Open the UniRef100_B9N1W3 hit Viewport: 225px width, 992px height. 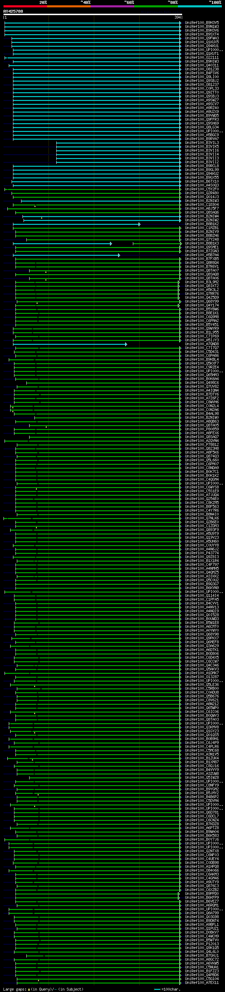(x=202, y=27)
